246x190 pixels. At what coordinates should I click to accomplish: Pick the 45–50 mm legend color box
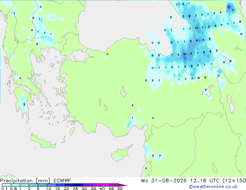(x=114, y=185)
